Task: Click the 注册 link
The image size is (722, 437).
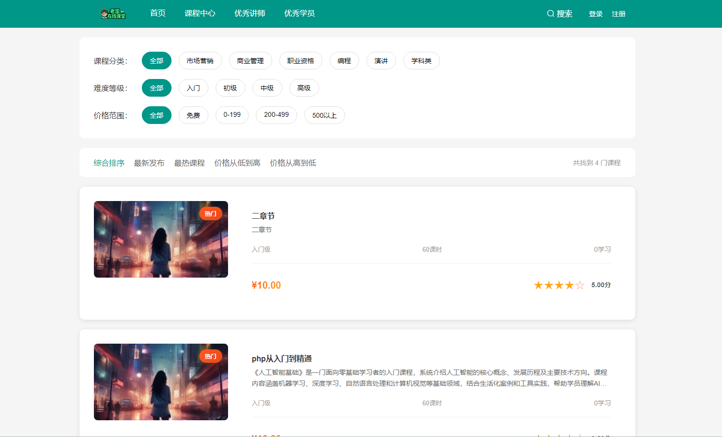Action: 618,14
